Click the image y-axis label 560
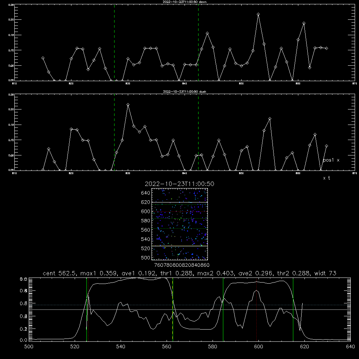This screenshot has height=359, width=359. [145, 230]
